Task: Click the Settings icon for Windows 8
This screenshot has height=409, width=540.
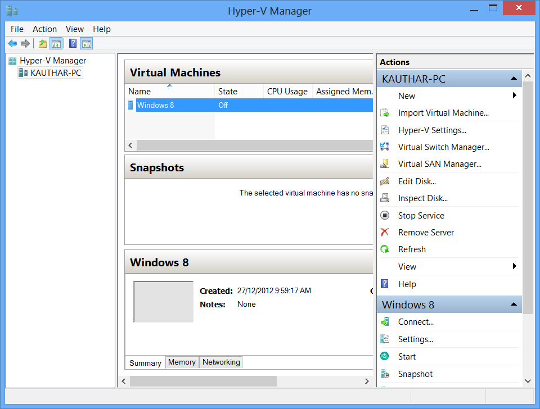Action: pos(385,339)
